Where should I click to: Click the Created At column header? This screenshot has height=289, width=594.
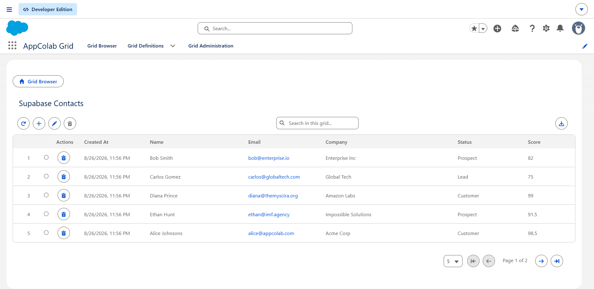(96, 142)
